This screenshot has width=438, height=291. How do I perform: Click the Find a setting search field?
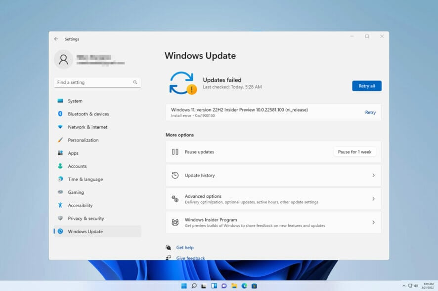[x=97, y=82]
